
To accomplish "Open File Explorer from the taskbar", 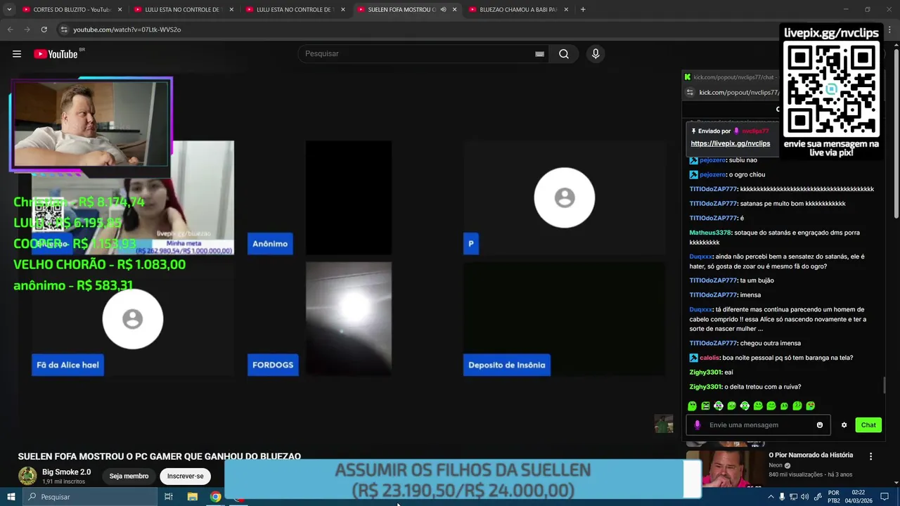I will 192,497.
